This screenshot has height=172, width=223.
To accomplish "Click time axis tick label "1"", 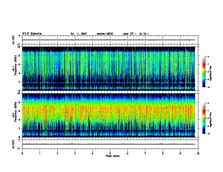I will [x=40, y=153].
